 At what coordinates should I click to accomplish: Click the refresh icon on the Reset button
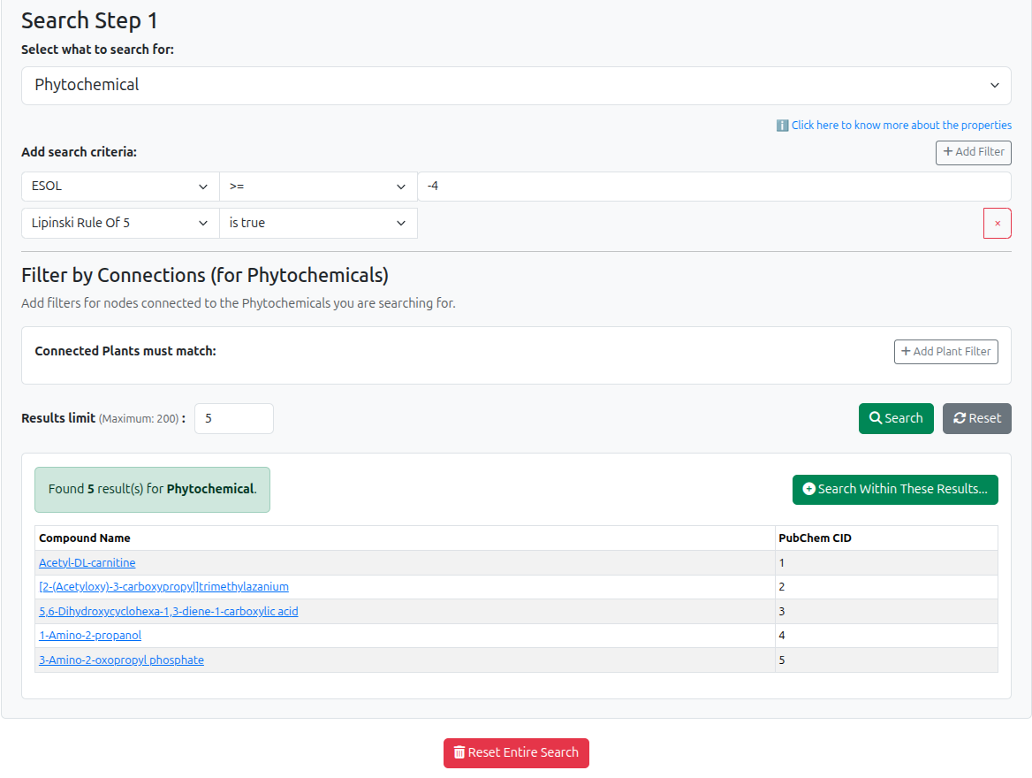pos(959,418)
